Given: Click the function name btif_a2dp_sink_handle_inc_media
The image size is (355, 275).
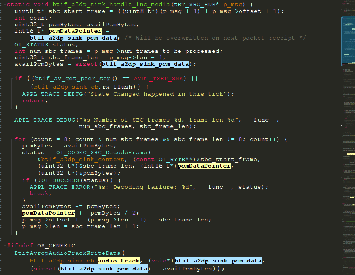Looking at the screenshot, I should tap(111, 4).
